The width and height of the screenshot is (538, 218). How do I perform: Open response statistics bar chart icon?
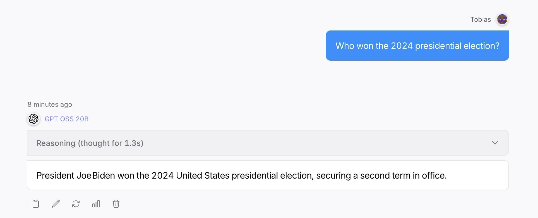tap(96, 204)
